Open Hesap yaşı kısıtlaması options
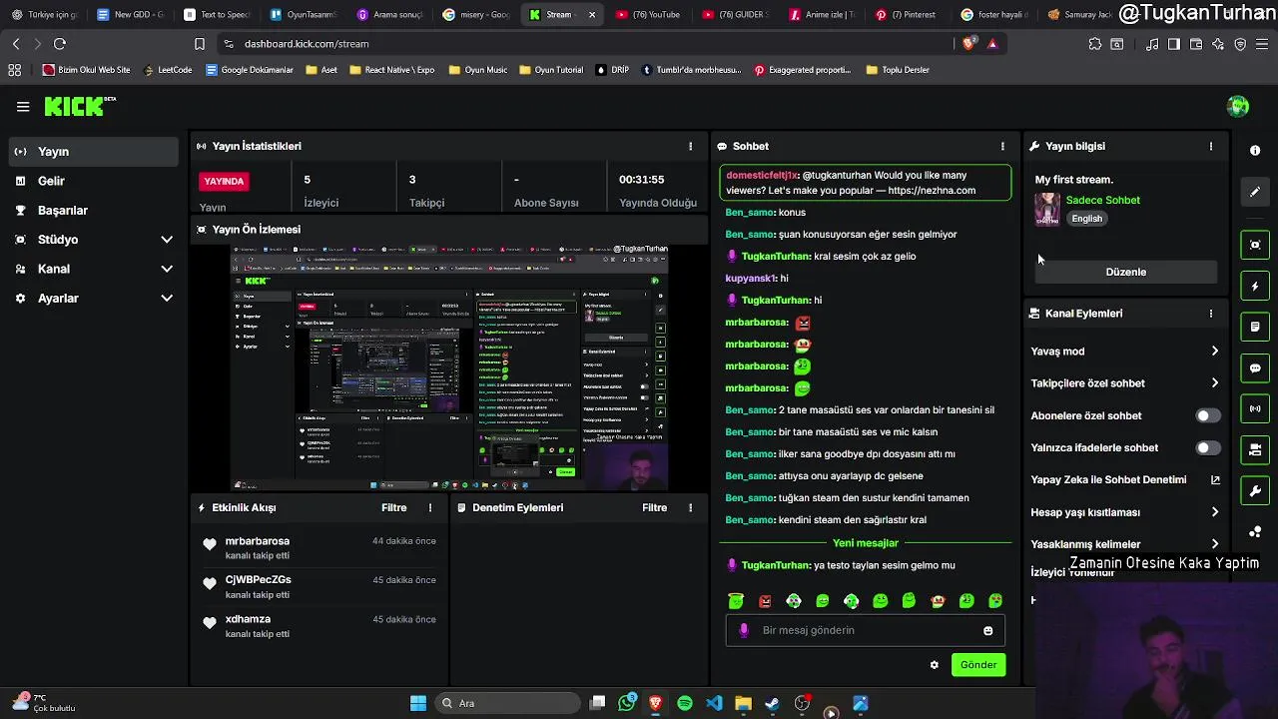This screenshot has height=719, width=1278. tap(1125, 512)
